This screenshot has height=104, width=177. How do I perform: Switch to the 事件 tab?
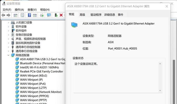[121, 15]
